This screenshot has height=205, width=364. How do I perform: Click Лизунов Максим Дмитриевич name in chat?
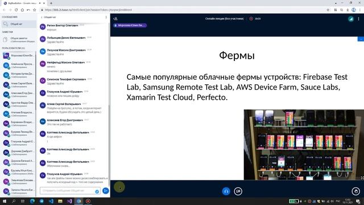(66, 50)
